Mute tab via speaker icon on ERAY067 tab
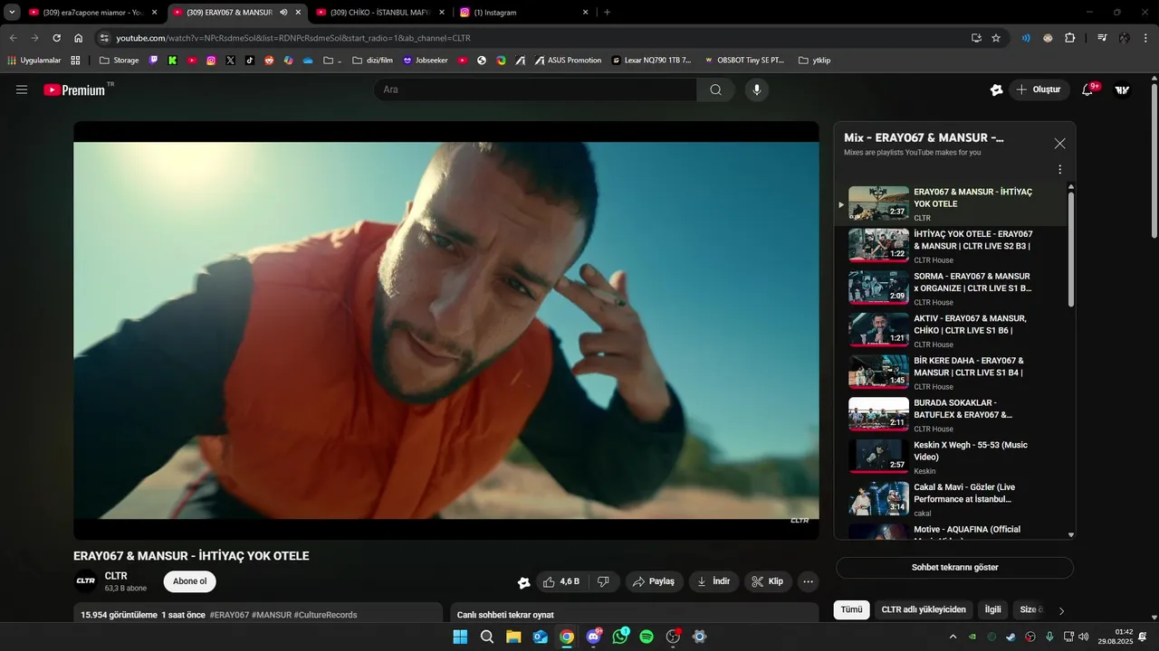Image resolution: width=1159 pixels, height=651 pixels. 283,13
